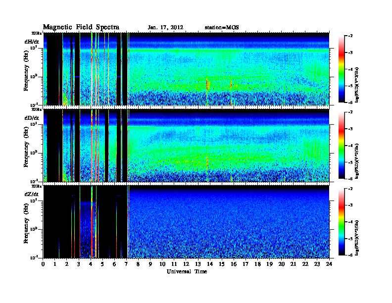Click the '32Hz' label atop the dH/dt panel
Image resolution: width=392 pixels, height=303 pixels.
point(37,33)
